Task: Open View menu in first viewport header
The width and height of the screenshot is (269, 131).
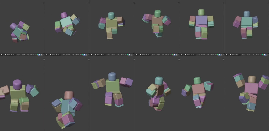Action: point(18,55)
